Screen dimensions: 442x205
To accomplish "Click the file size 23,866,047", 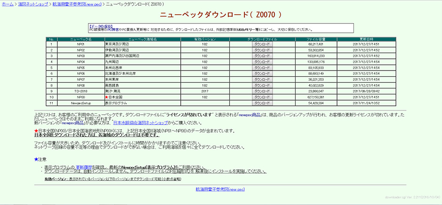I will pyautogui.click(x=316, y=91).
